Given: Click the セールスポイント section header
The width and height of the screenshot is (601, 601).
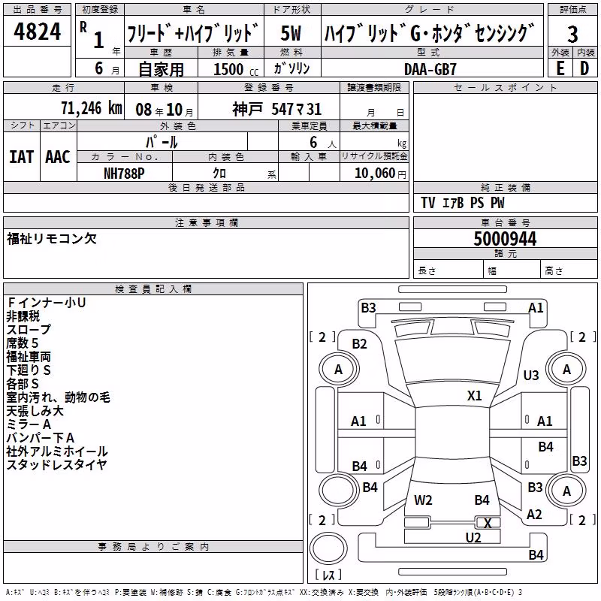Looking at the screenshot, I should pos(506,87).
